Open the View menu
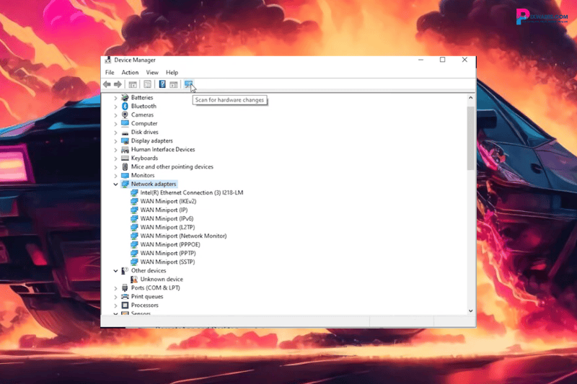Screen dimensions: 577x384 (x=152, y=73)
